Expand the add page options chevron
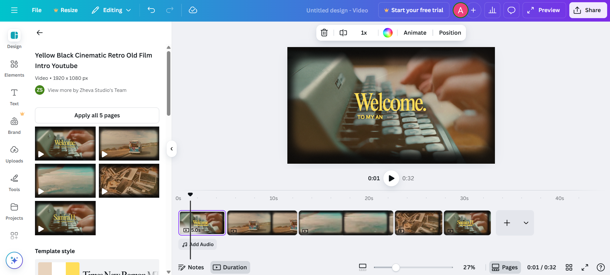Viewport: 610px width, 275px height. click(x=526, y=223)
